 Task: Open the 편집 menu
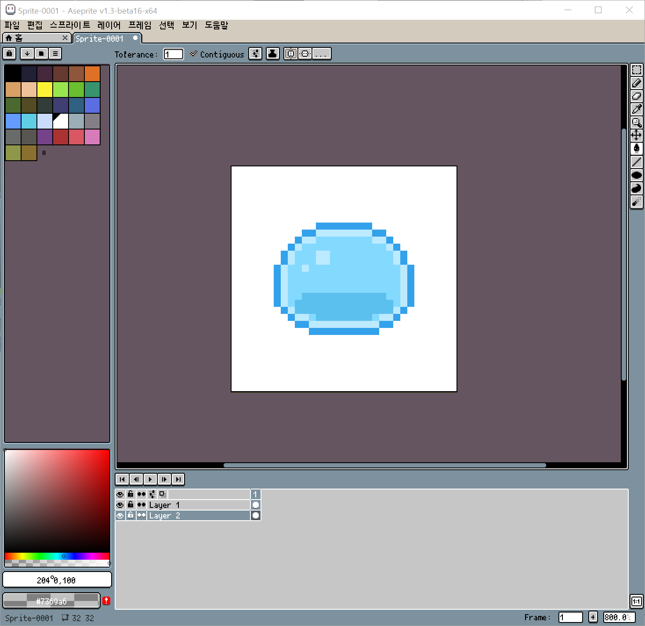[x=35, y=25]
